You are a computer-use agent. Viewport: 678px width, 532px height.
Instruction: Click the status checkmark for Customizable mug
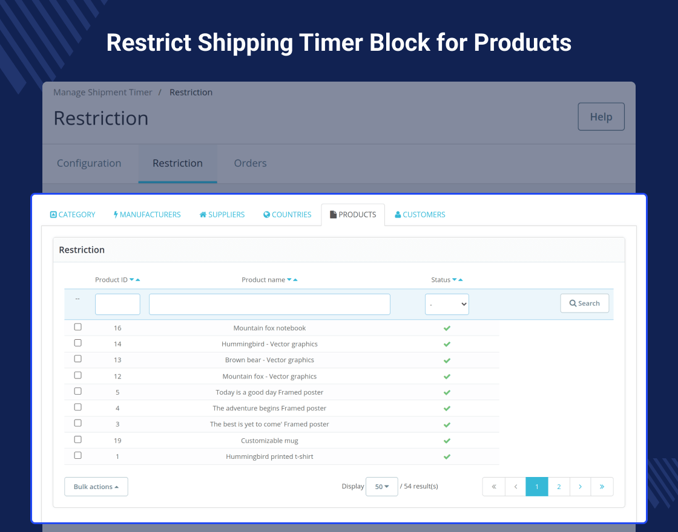447,441
